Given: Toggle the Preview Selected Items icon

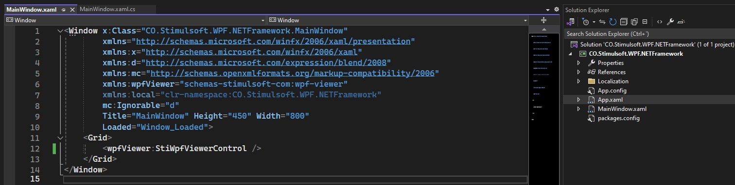Looking at the screenshot, I should pos(682,22).
